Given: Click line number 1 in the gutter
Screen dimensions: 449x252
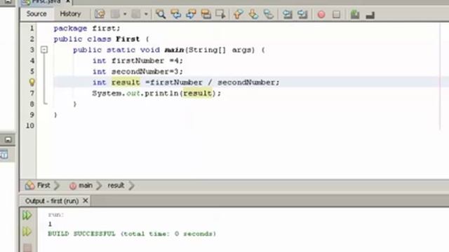Looking at the screenshot, I should [x=32, y=28].
